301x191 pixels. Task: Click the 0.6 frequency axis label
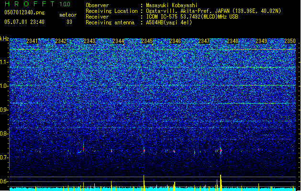click(x=4, y=181)
